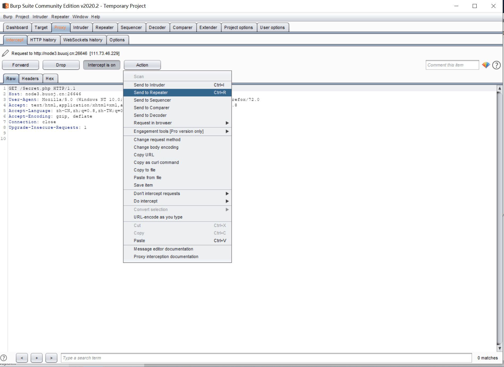Expand the Request in browser submenu
This screenshot has width=504, height=367.
[177, 123]
